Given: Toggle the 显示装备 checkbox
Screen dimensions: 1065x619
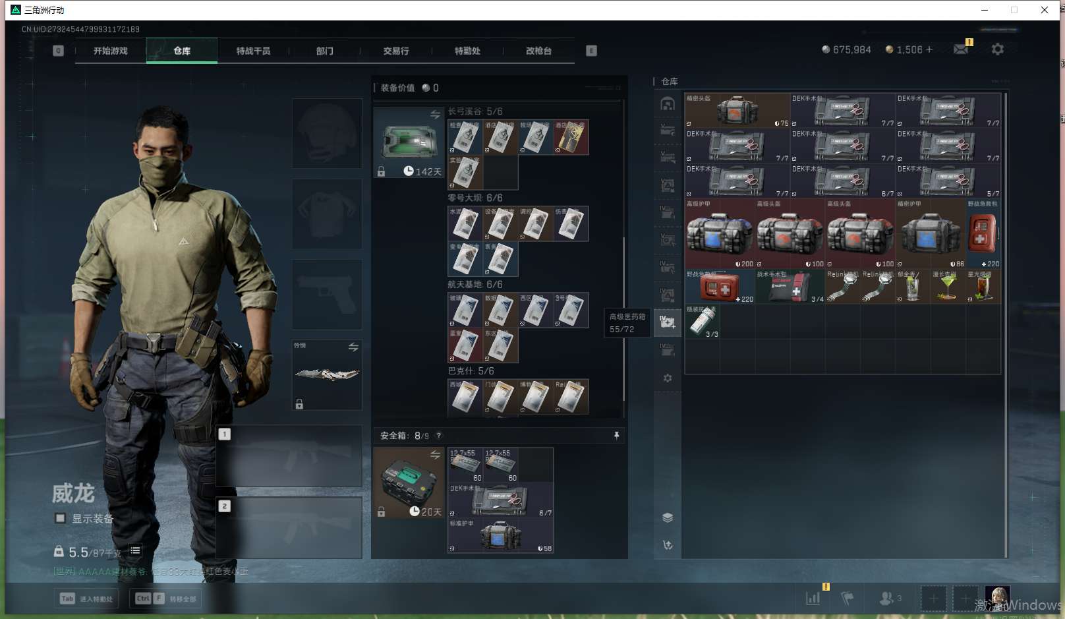Looking at the screenshot, I should pyautogui.click(x=60, y=518).
